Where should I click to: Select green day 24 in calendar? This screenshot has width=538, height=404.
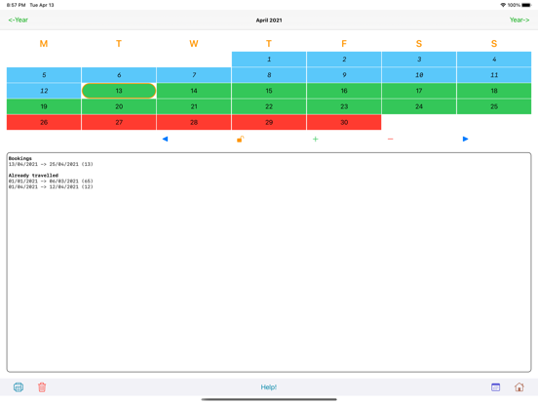pos(419,106)
